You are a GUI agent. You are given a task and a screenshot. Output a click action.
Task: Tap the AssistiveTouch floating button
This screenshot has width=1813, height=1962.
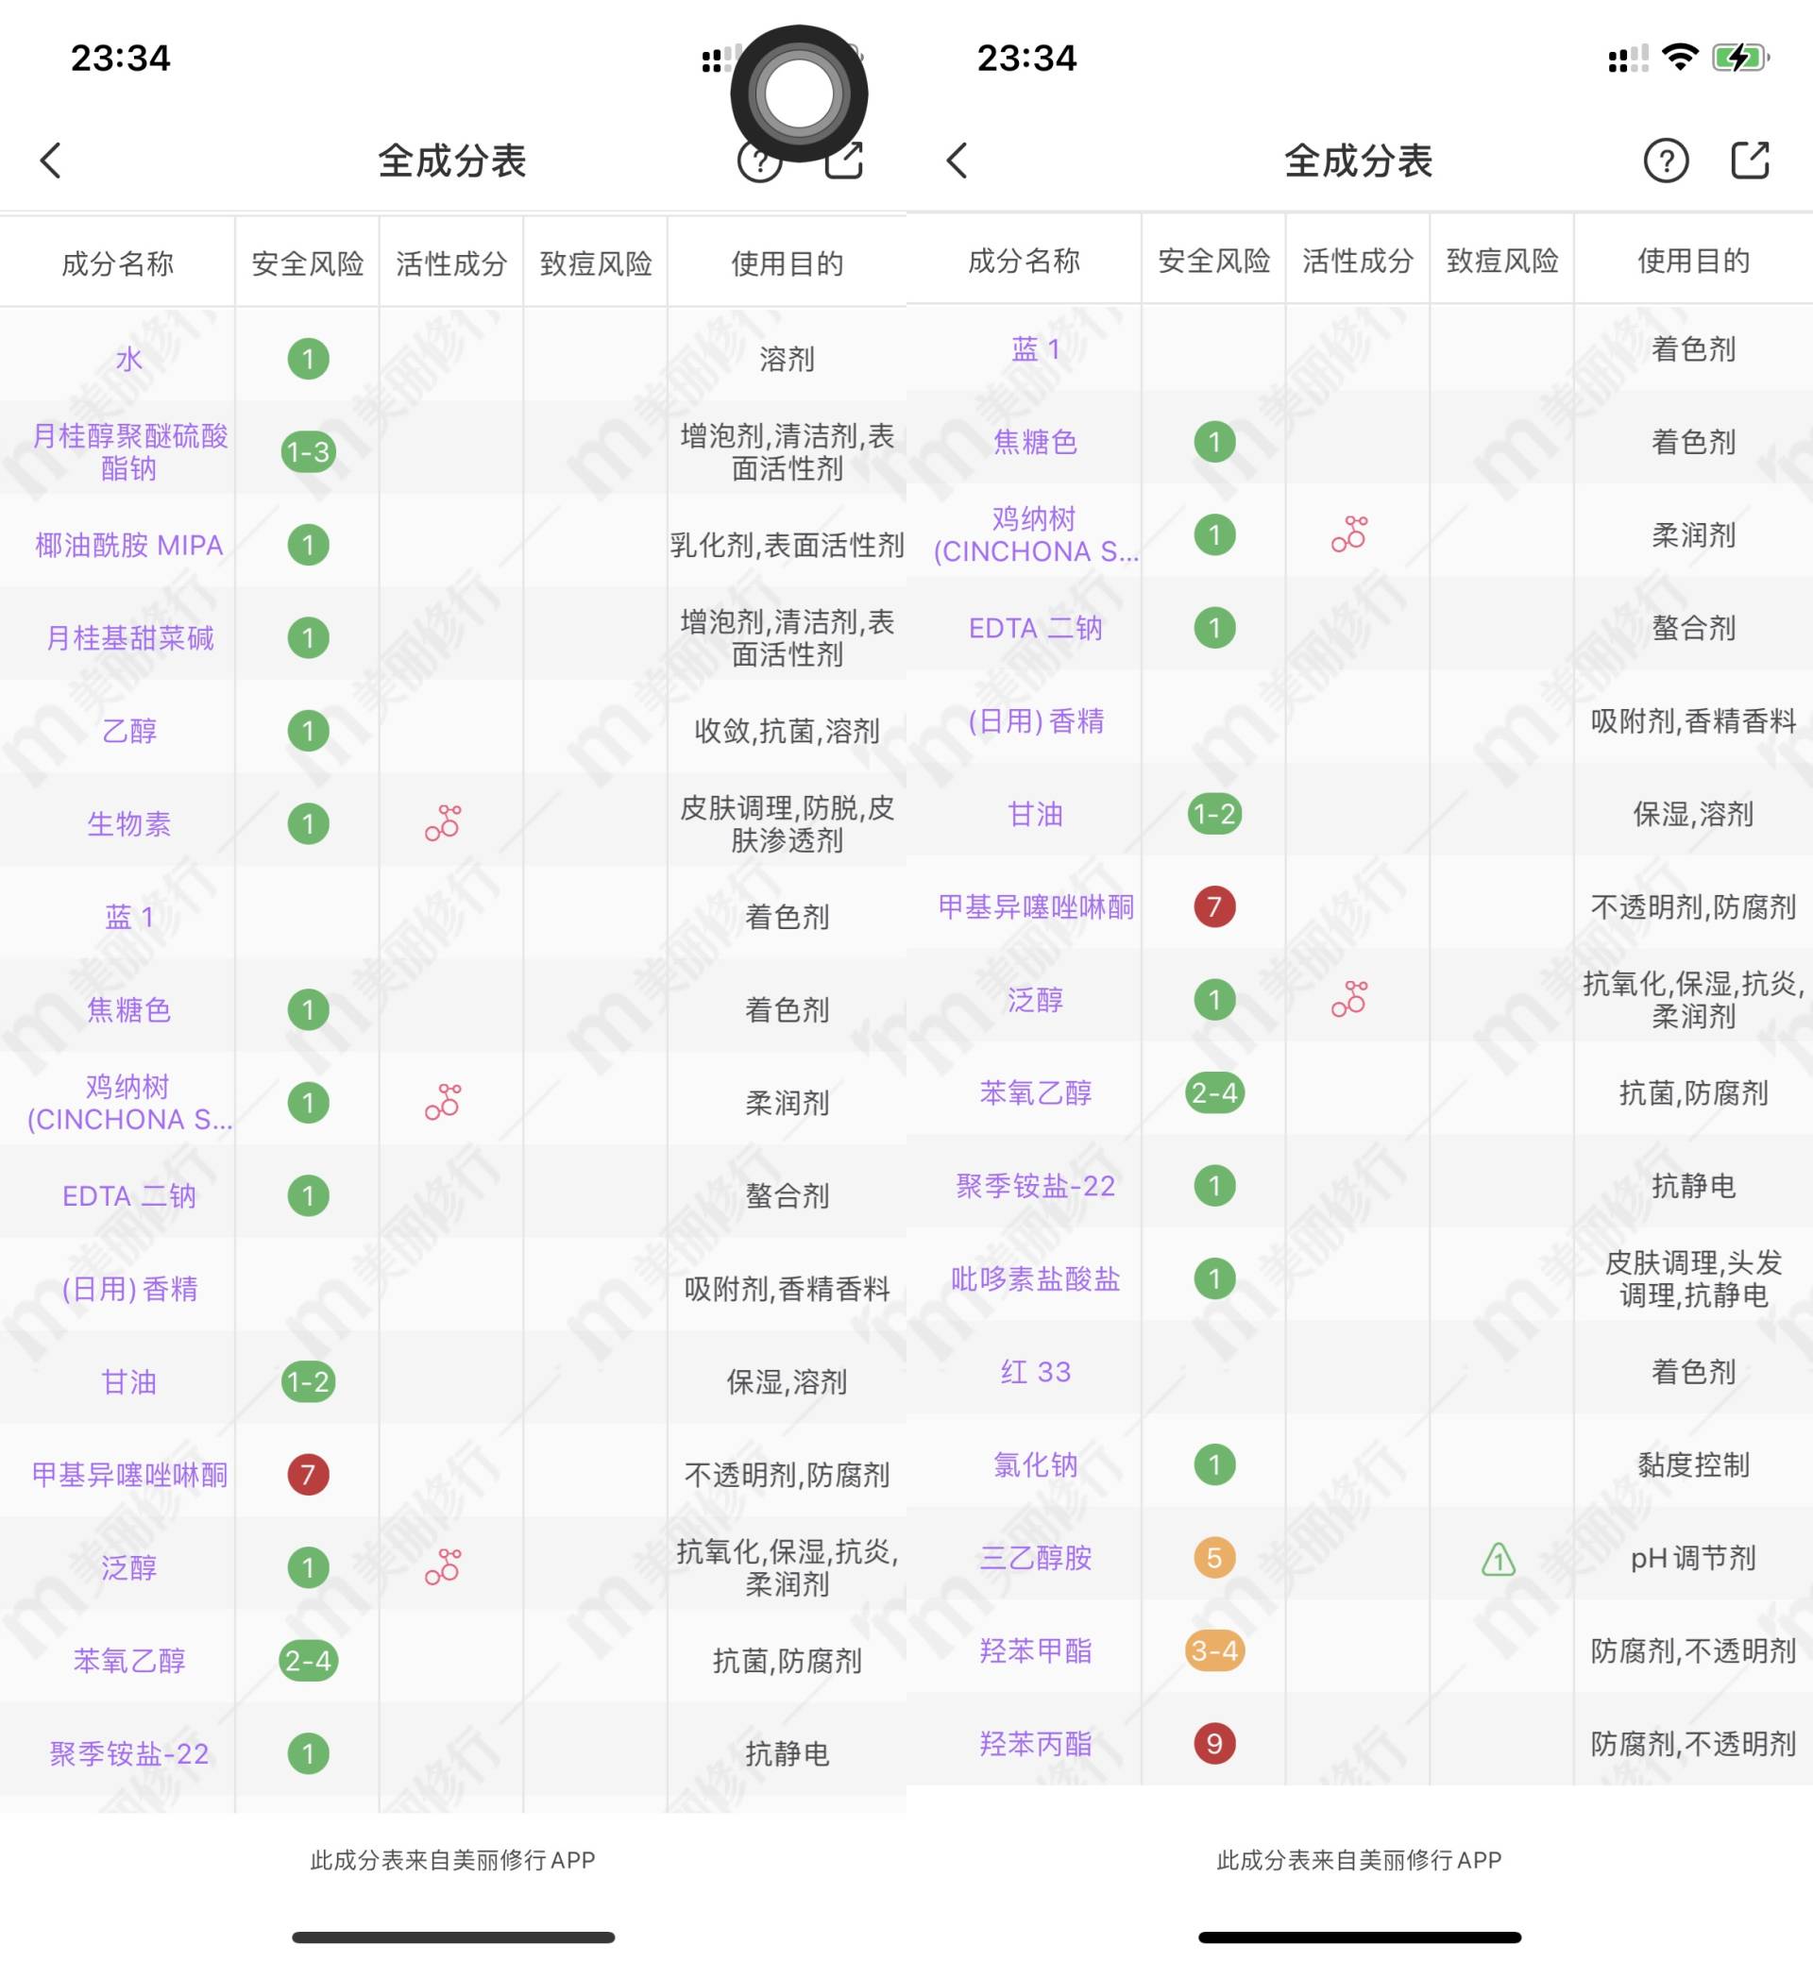tap(799, 94)
